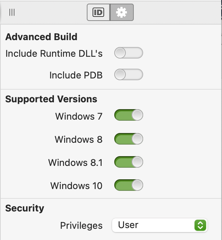Click the Include PDB label
The height and width of the screenshot is (240, 222).
[76, 75]
